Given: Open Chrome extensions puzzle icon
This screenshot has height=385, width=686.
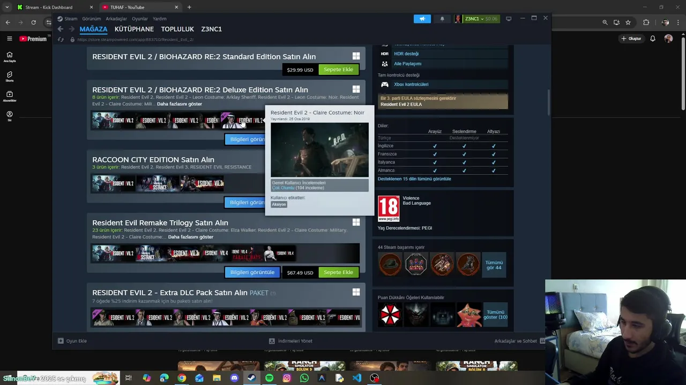Looking at the screenshot, I should [646, 22].
